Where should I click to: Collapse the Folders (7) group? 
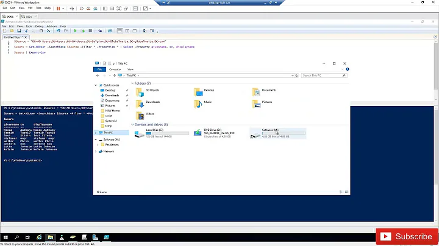coord(132,83)
